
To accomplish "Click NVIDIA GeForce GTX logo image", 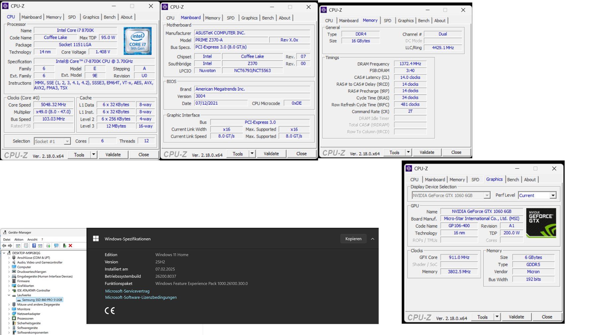I will [541, 223].
